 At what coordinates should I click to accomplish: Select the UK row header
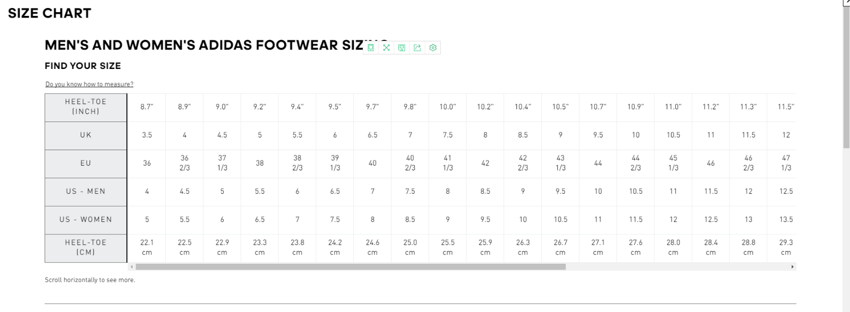coord(86,135)
